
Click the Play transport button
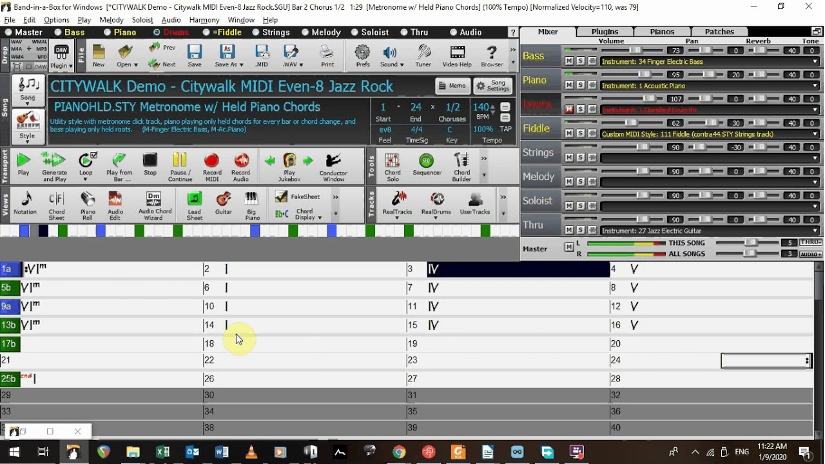tap(23, 164)
